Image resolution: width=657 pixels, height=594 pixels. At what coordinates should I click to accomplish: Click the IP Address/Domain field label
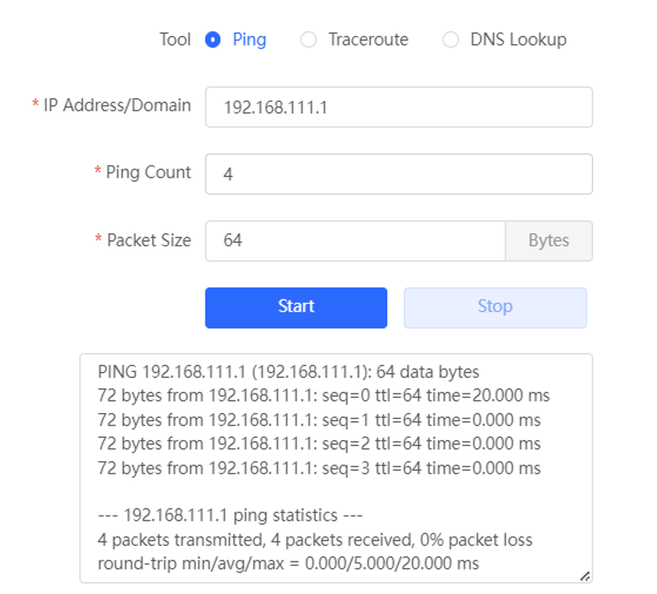pos(117,105)
